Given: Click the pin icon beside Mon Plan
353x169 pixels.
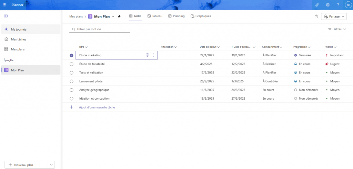Looking at the screenshot, I should click(119, 16).
